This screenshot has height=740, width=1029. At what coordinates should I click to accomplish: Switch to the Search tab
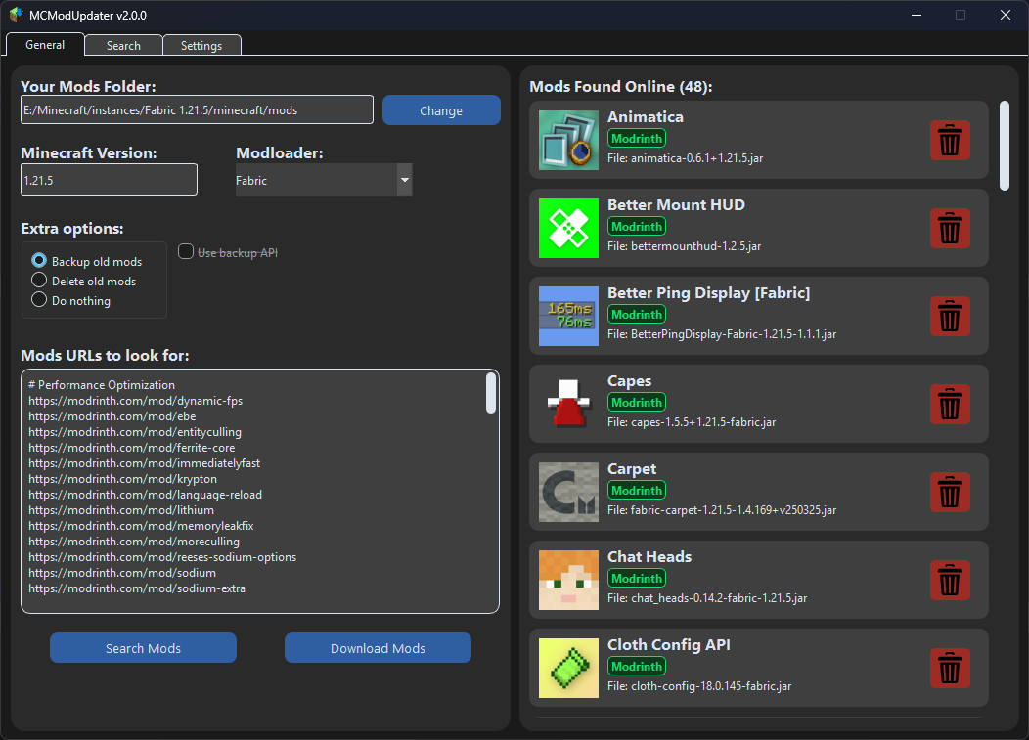click(x=123, y=45)
